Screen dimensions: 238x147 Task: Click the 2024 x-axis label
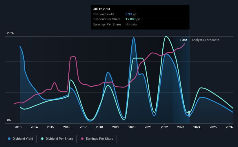point(197,127)
